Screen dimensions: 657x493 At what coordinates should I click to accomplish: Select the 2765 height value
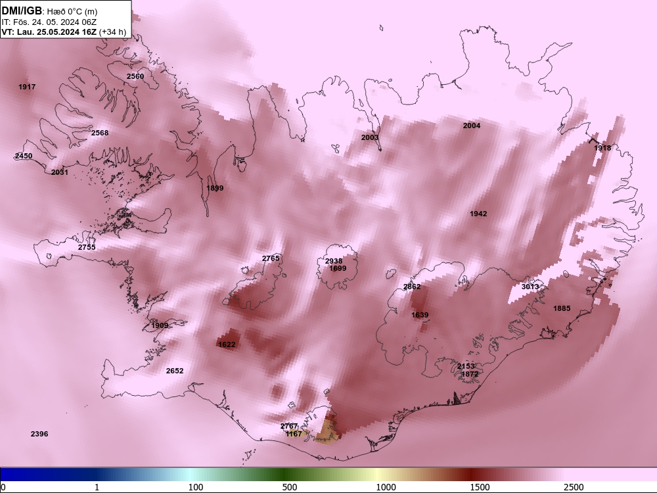click(271, 258)
